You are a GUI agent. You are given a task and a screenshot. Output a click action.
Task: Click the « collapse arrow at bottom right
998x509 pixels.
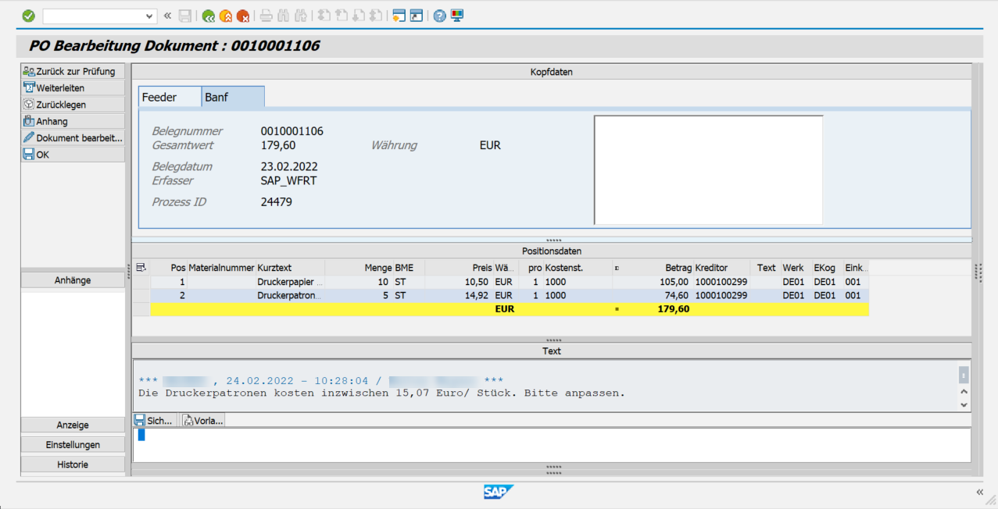979,492
